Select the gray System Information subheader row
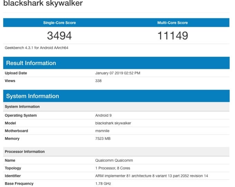The width and height of the screenshot is (235, 187). click(116, 107)
